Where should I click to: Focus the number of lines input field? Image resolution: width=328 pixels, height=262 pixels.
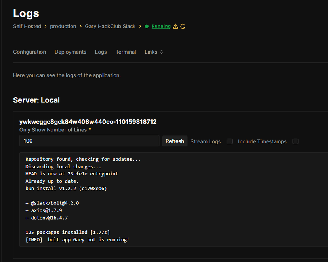pos(89,141)
